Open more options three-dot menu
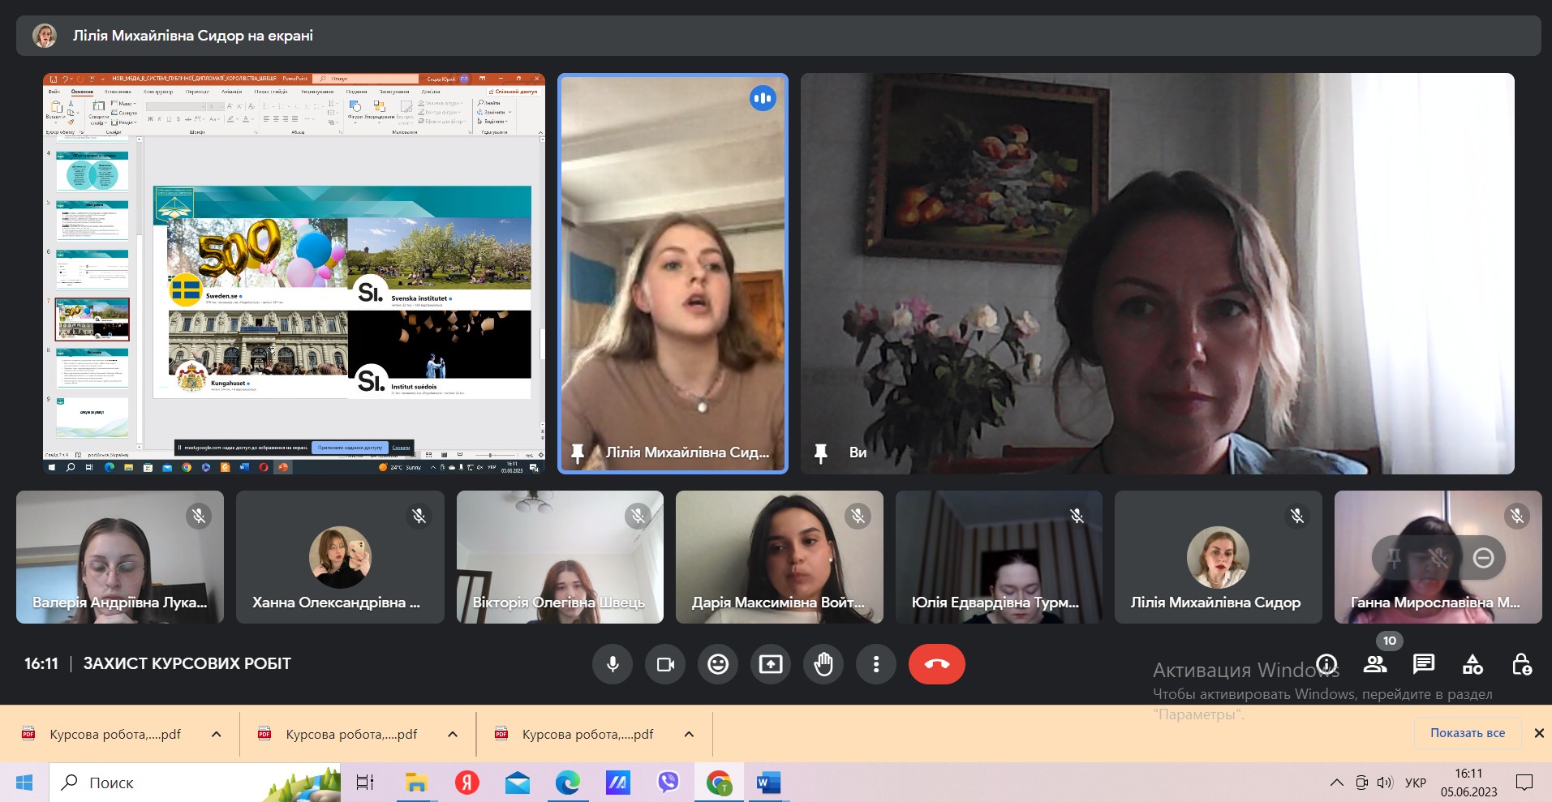The image size is (1552, 802). coord(876,664)
